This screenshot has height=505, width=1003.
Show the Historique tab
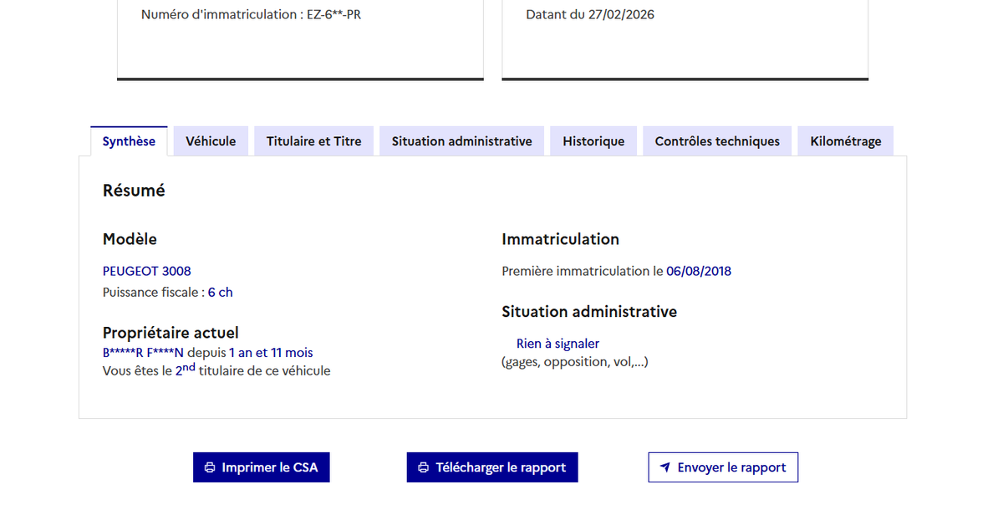click(593, 141)
